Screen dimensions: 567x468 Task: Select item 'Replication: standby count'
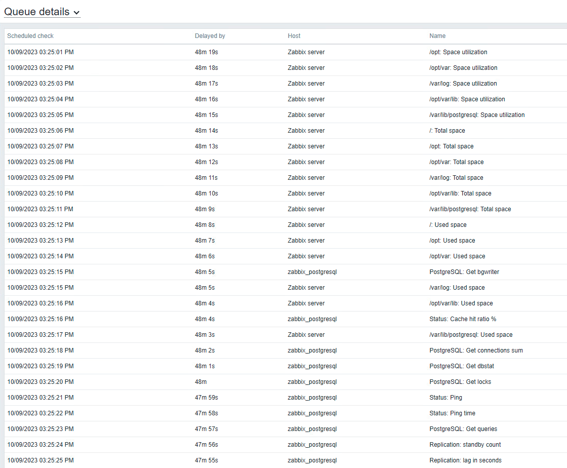click(x=465, y=445)
